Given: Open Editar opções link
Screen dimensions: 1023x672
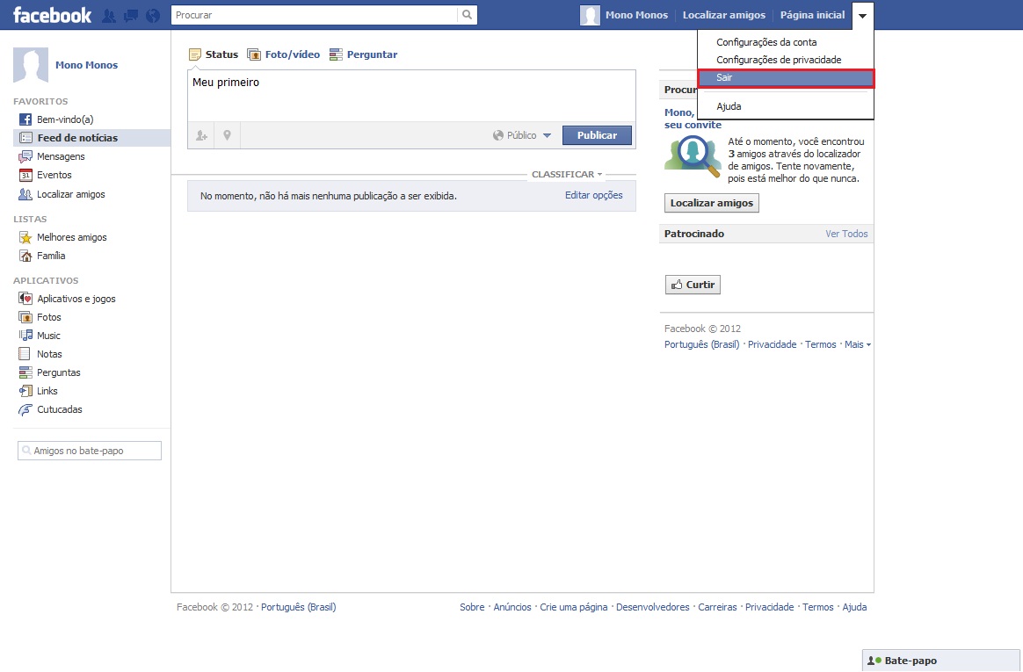Looking at the screenshot, I should (x=594, y=195).
